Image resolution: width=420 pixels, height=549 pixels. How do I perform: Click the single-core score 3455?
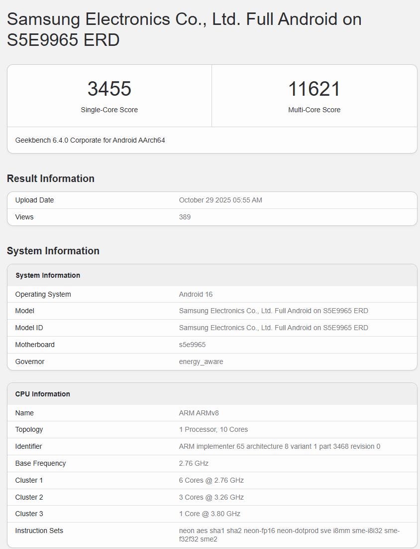[109, 89]
